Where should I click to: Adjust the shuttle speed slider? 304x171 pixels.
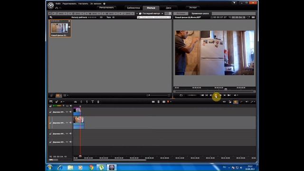click(191, 95)
